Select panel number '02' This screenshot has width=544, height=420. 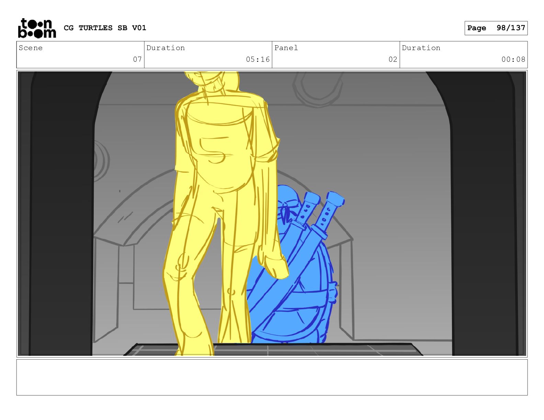click(393, 59)
